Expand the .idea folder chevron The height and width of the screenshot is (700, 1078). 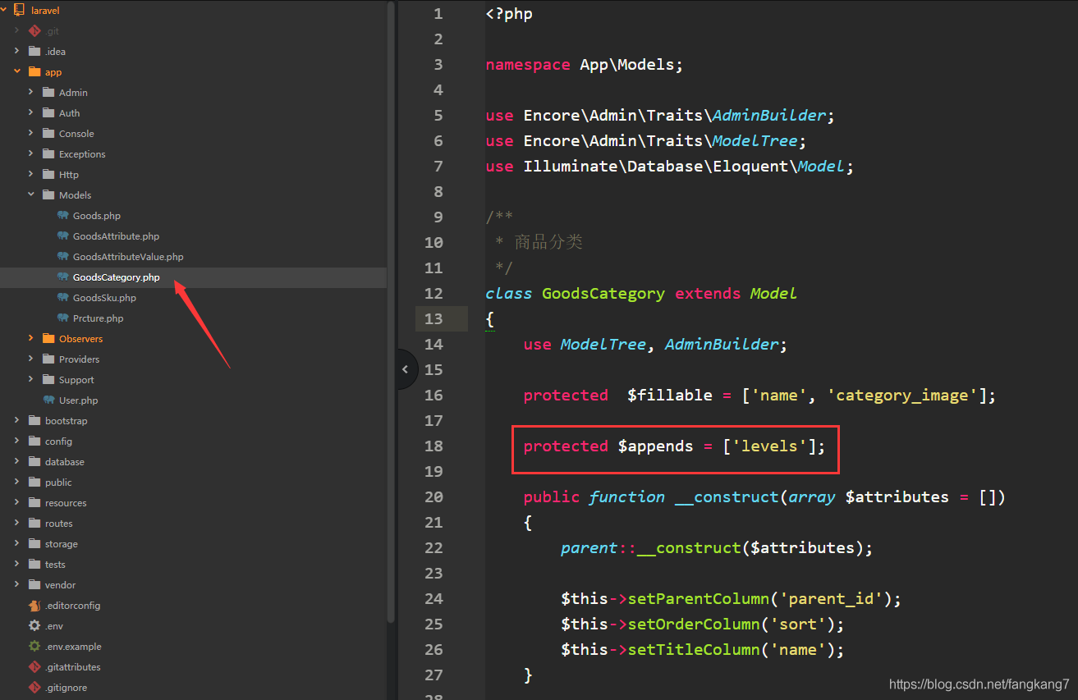tap(16, 52)
